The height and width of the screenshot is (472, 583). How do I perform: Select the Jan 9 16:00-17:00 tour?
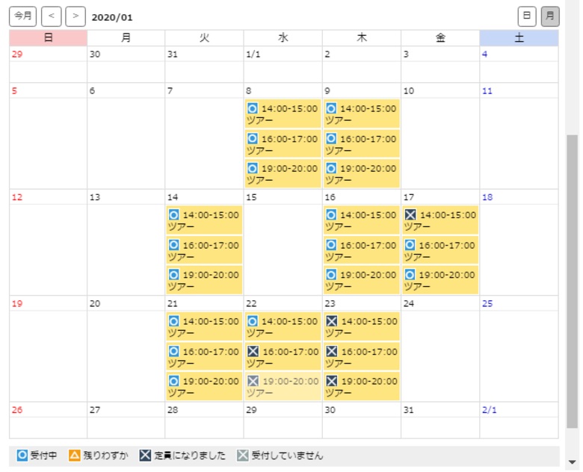coord(362,144)
